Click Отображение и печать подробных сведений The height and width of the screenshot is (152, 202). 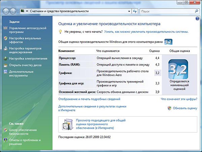(89, 99)
